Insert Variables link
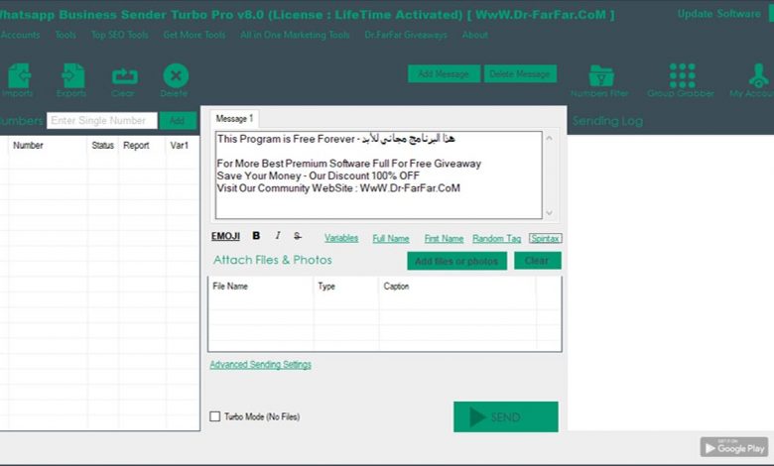Screen dimensions: 774x466 click(341, 238)
